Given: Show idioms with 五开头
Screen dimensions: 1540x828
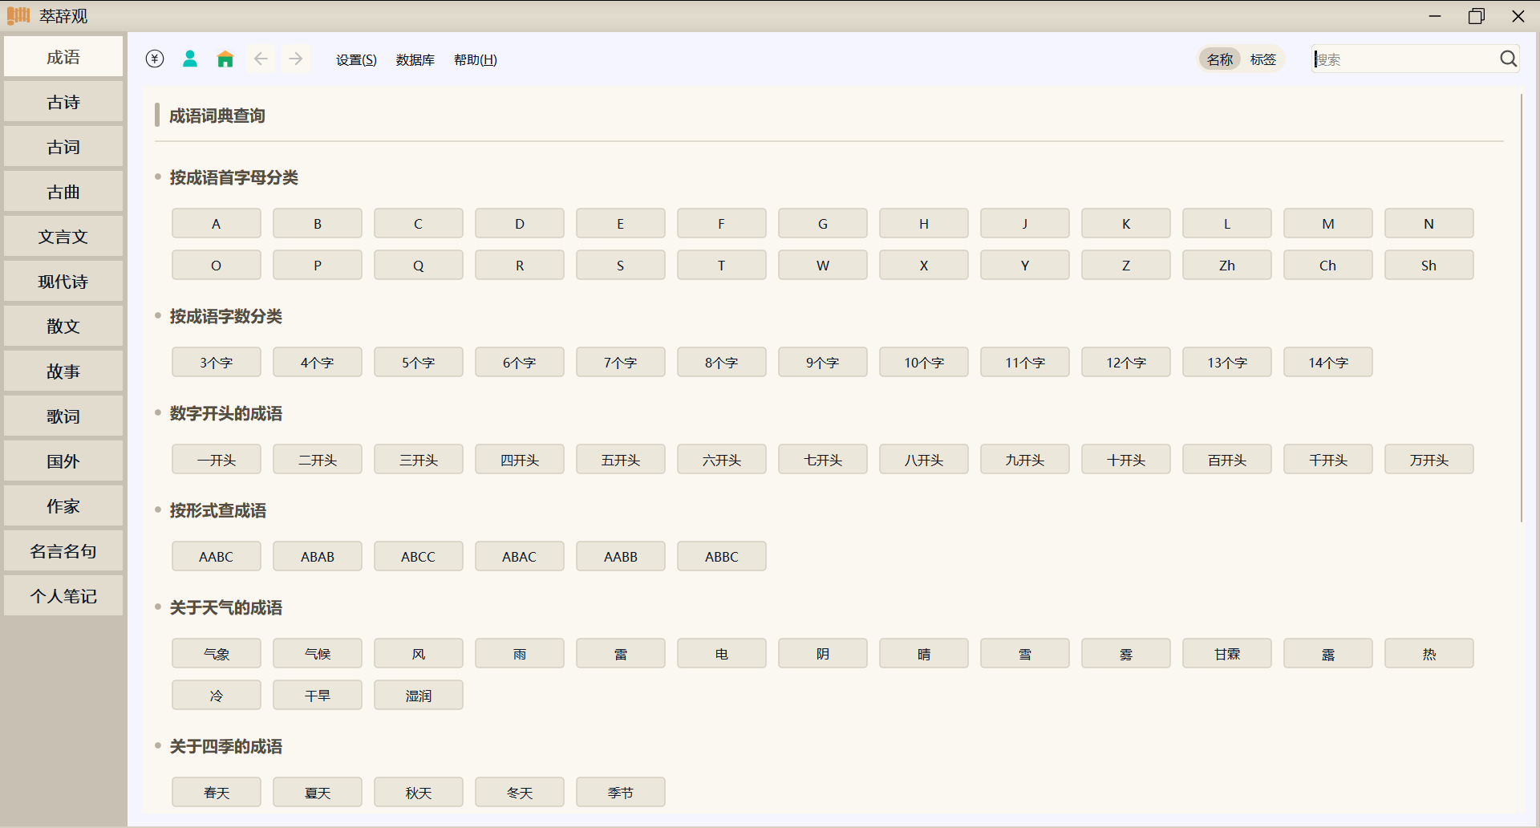Looking at the screenshot, I should click(x=621, y=459).
